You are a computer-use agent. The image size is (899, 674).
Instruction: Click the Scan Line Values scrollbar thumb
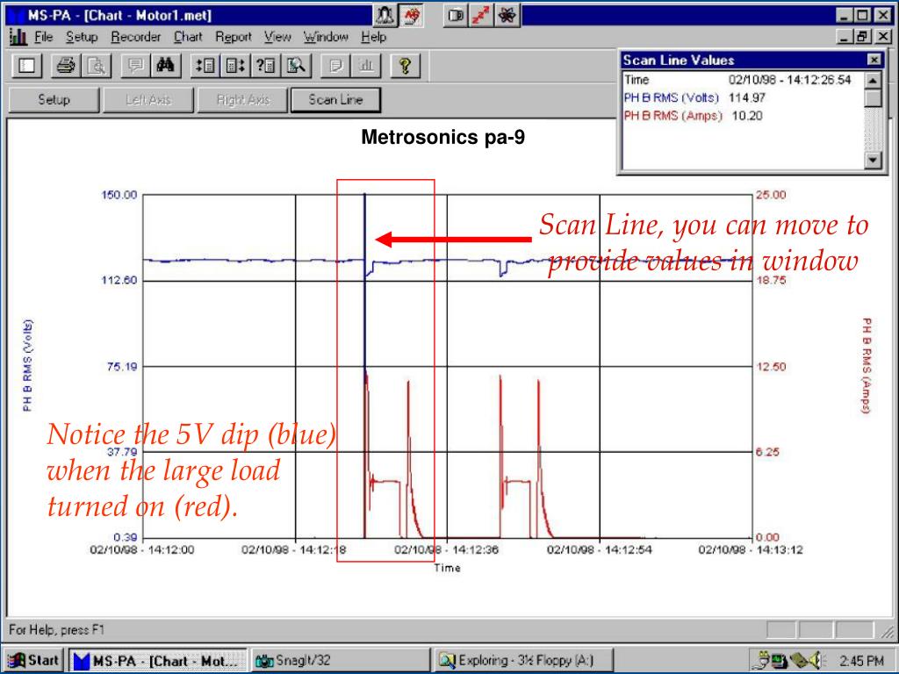(x=873, y=98)
